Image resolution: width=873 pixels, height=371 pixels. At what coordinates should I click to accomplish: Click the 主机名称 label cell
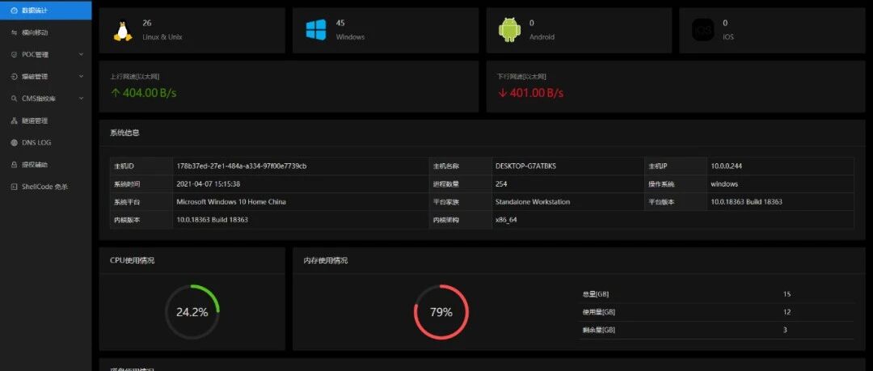[461, 166]
